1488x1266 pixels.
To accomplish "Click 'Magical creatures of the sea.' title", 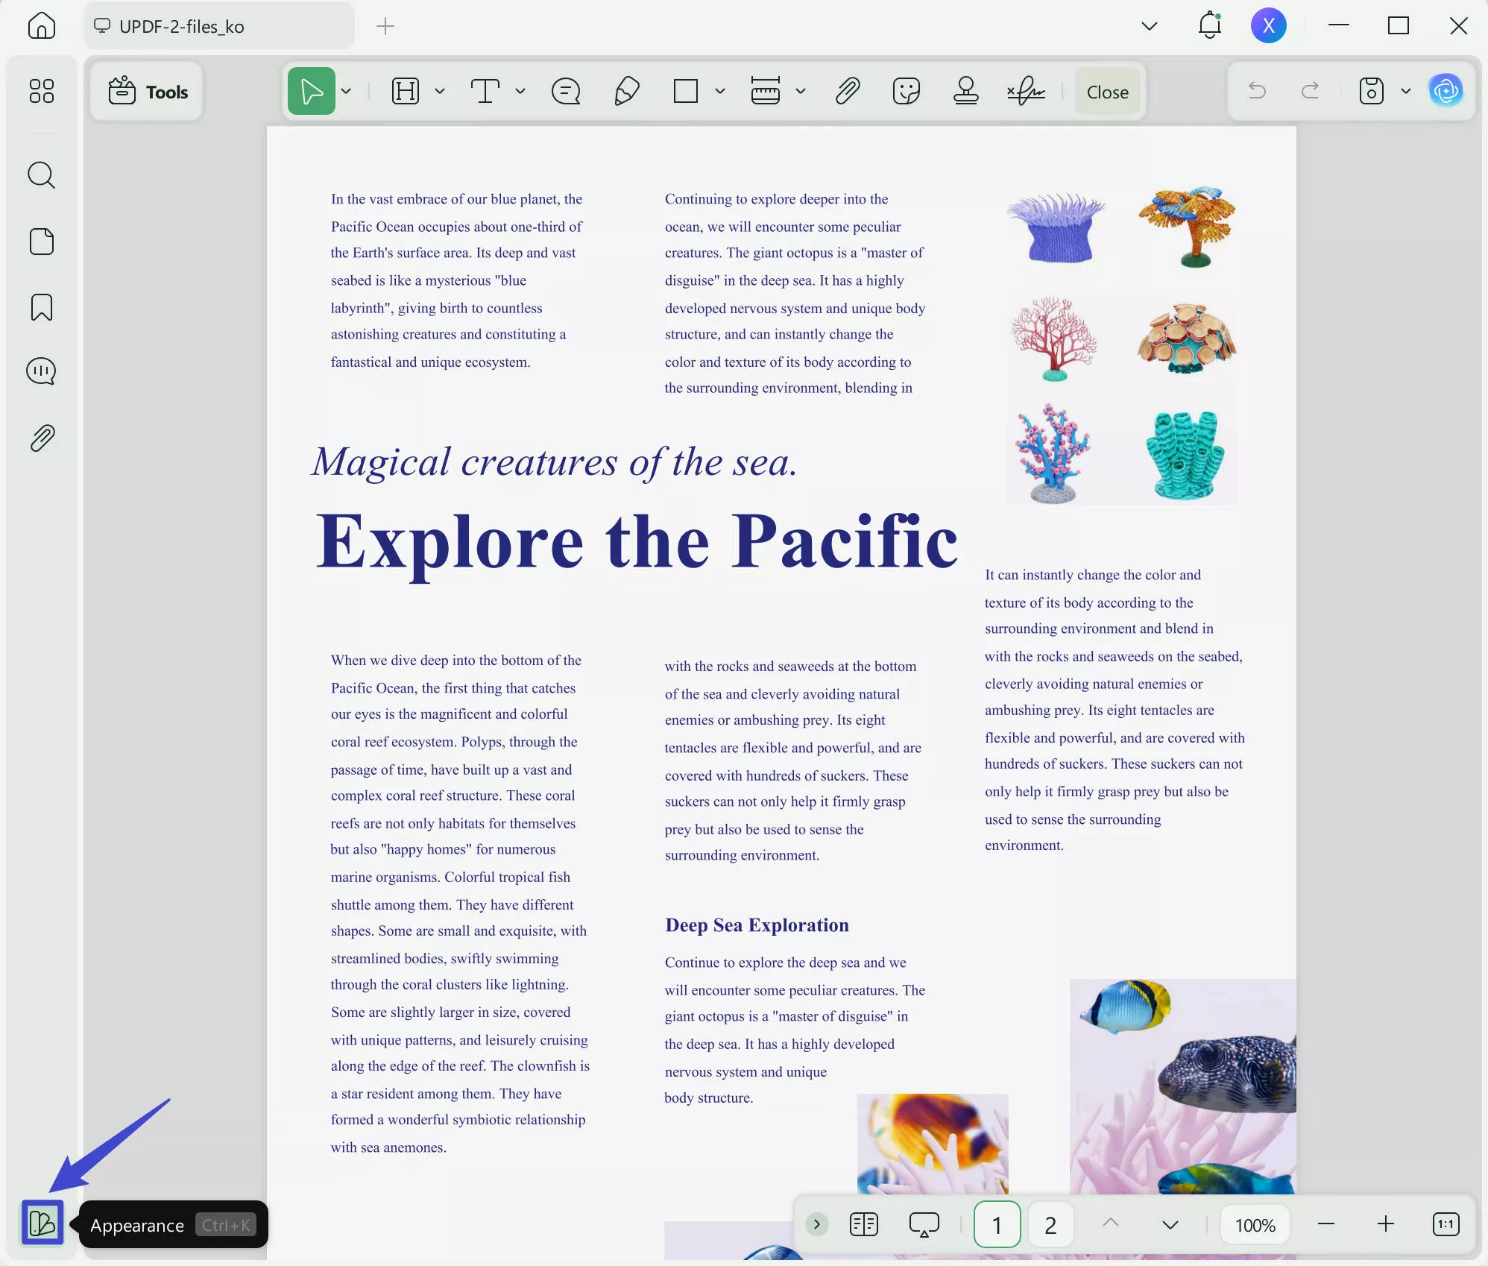I will point(555,462).
